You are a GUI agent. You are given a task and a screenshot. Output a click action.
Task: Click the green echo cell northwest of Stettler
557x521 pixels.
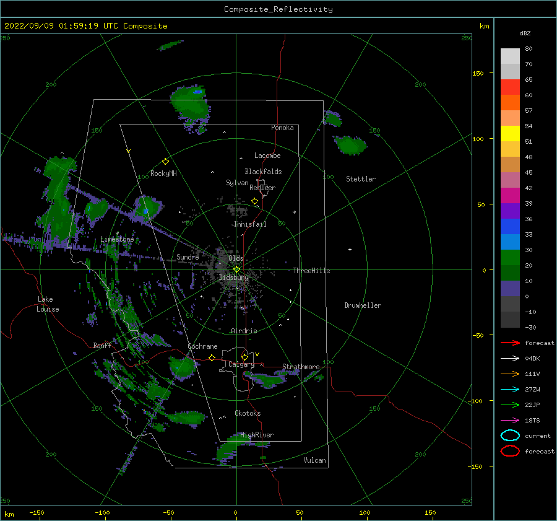coord(351,145)
